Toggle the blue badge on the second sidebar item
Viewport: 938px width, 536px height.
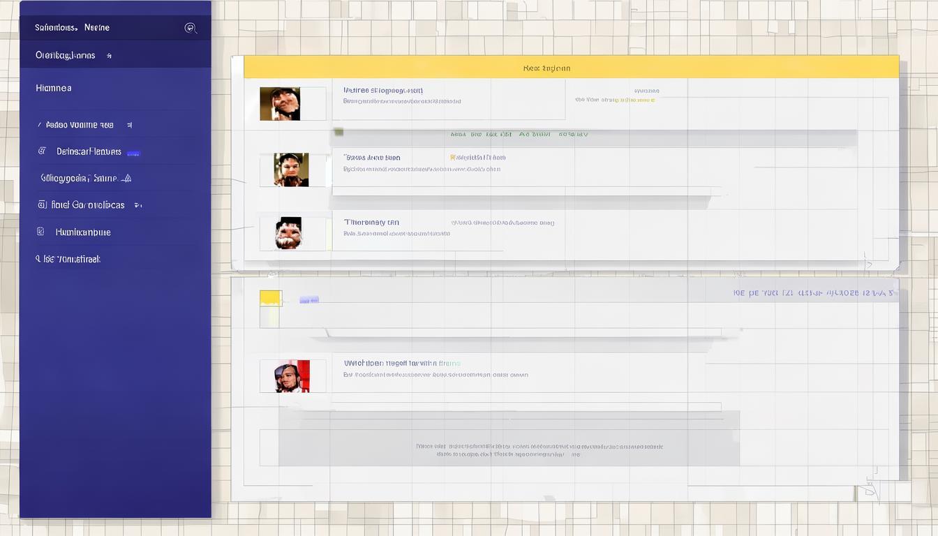point(133,153)
